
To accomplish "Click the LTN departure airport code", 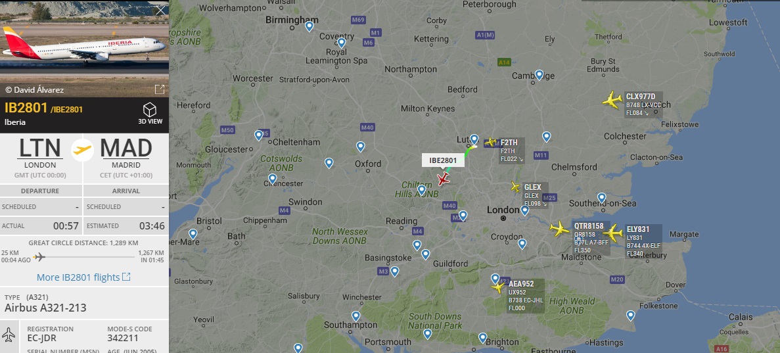I will pos(40,149).
